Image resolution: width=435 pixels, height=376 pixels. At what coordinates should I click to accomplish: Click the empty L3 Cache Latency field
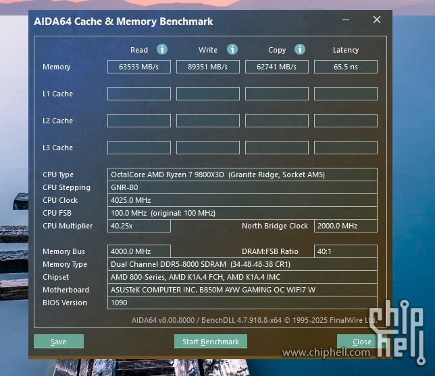coord(346,148)
